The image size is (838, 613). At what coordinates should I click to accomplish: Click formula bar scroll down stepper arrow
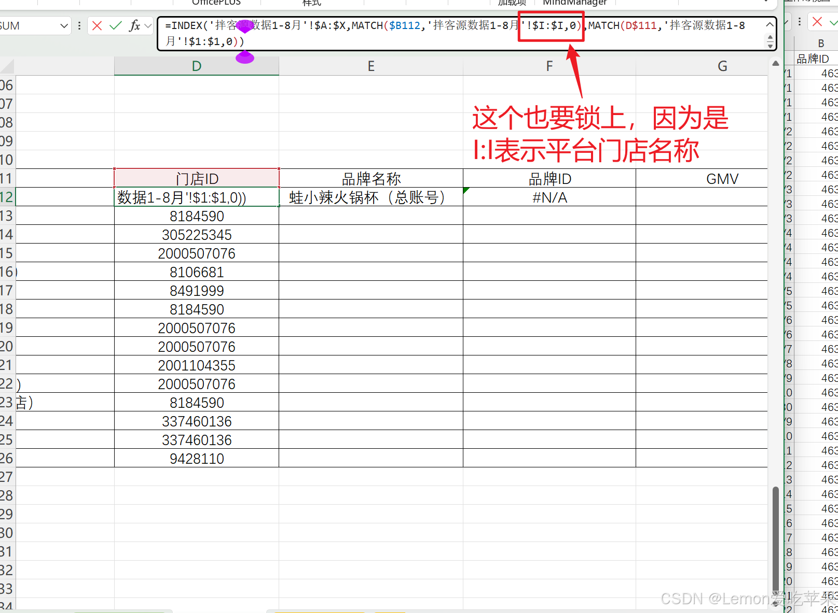[x=770, y=46]
